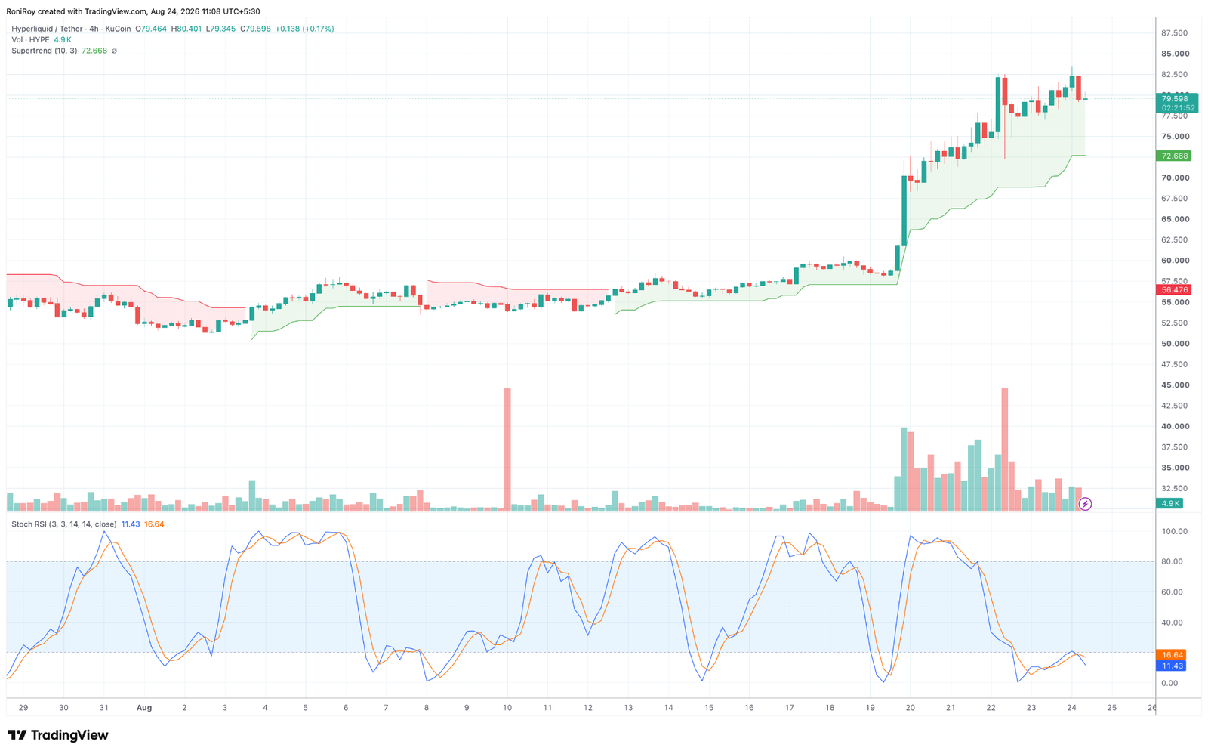Click the TradingView logo at the bottom left
The width and height of the screenshot is (1208, 754).
tap(57, 735)
